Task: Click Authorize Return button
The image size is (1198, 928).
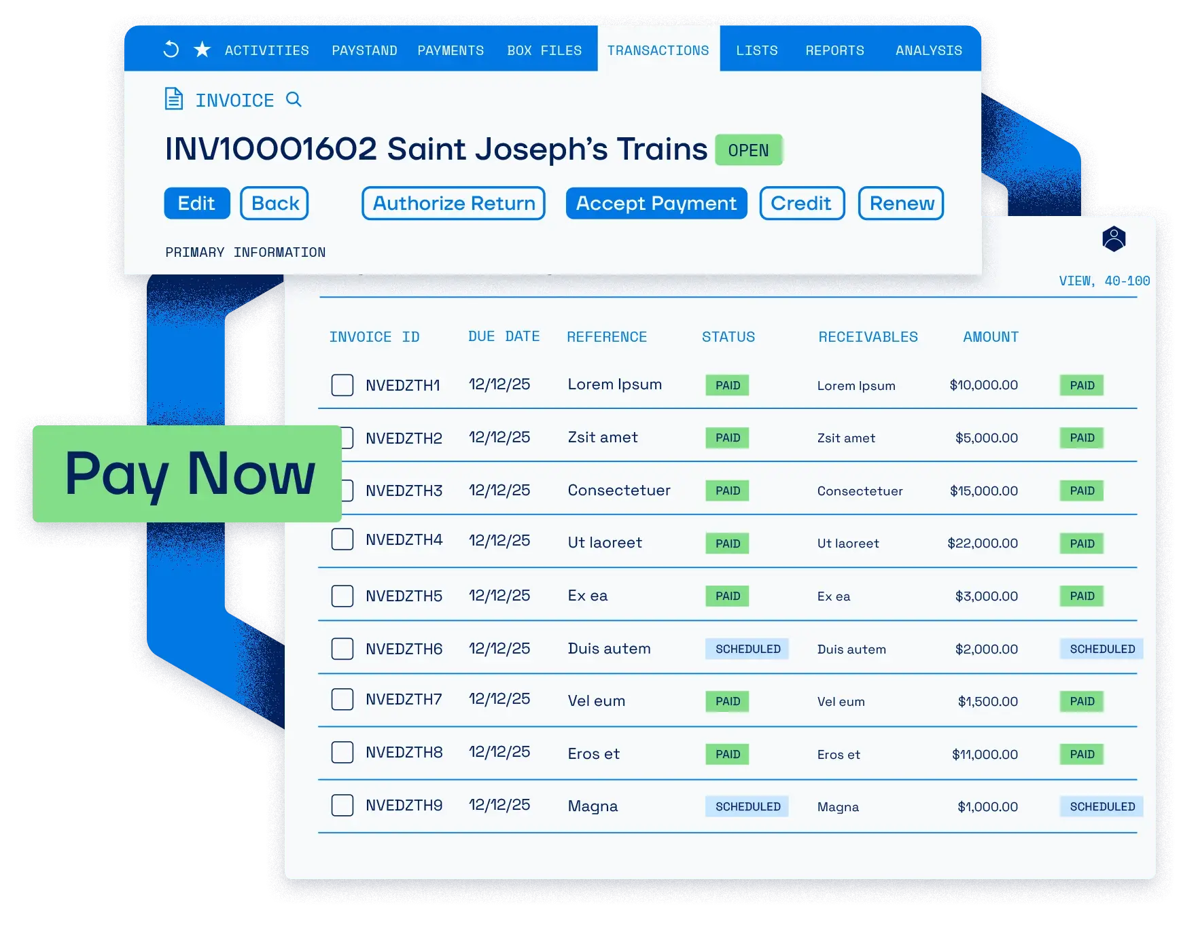Action: click(454, 203)
